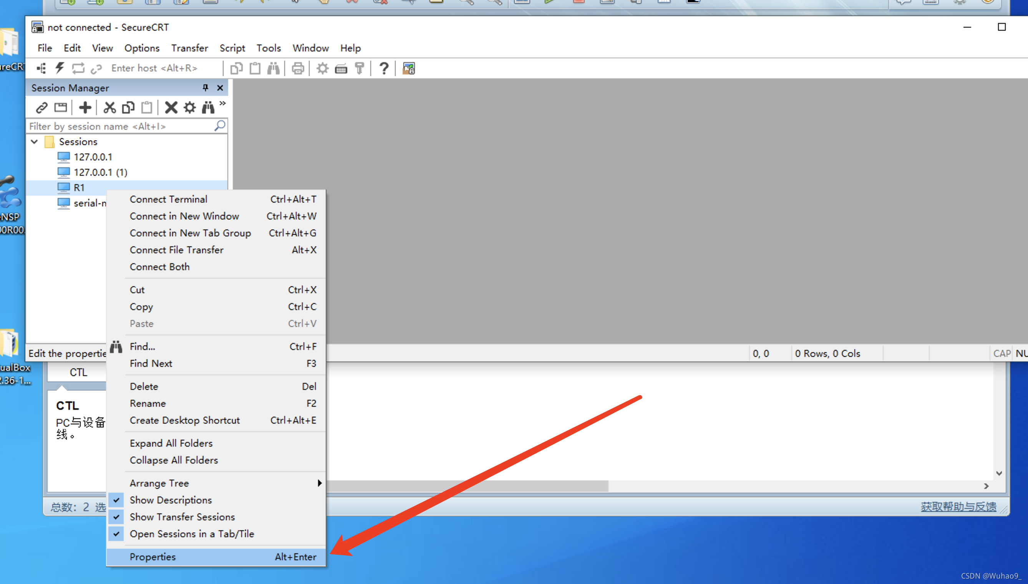The width and height of the screenshot is (1028, 584).
Task: Click the 获取帮助与反馈 link
Action: coord(958,506)
